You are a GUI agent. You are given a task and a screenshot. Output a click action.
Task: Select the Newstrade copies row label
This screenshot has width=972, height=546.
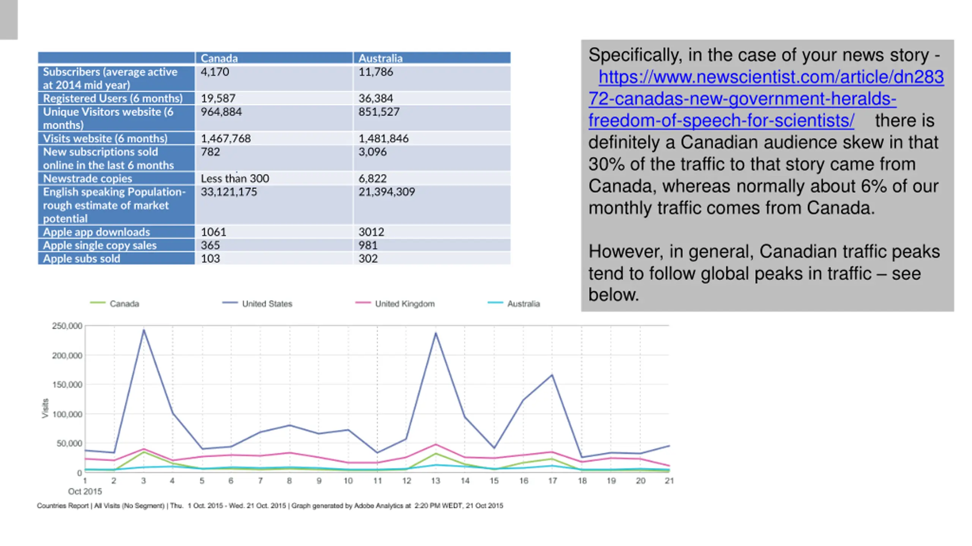[x=87, y=178]
